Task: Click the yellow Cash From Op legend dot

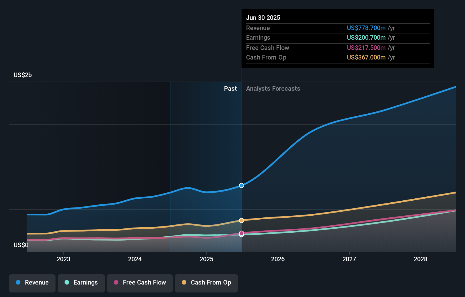Action: (184, 283)
